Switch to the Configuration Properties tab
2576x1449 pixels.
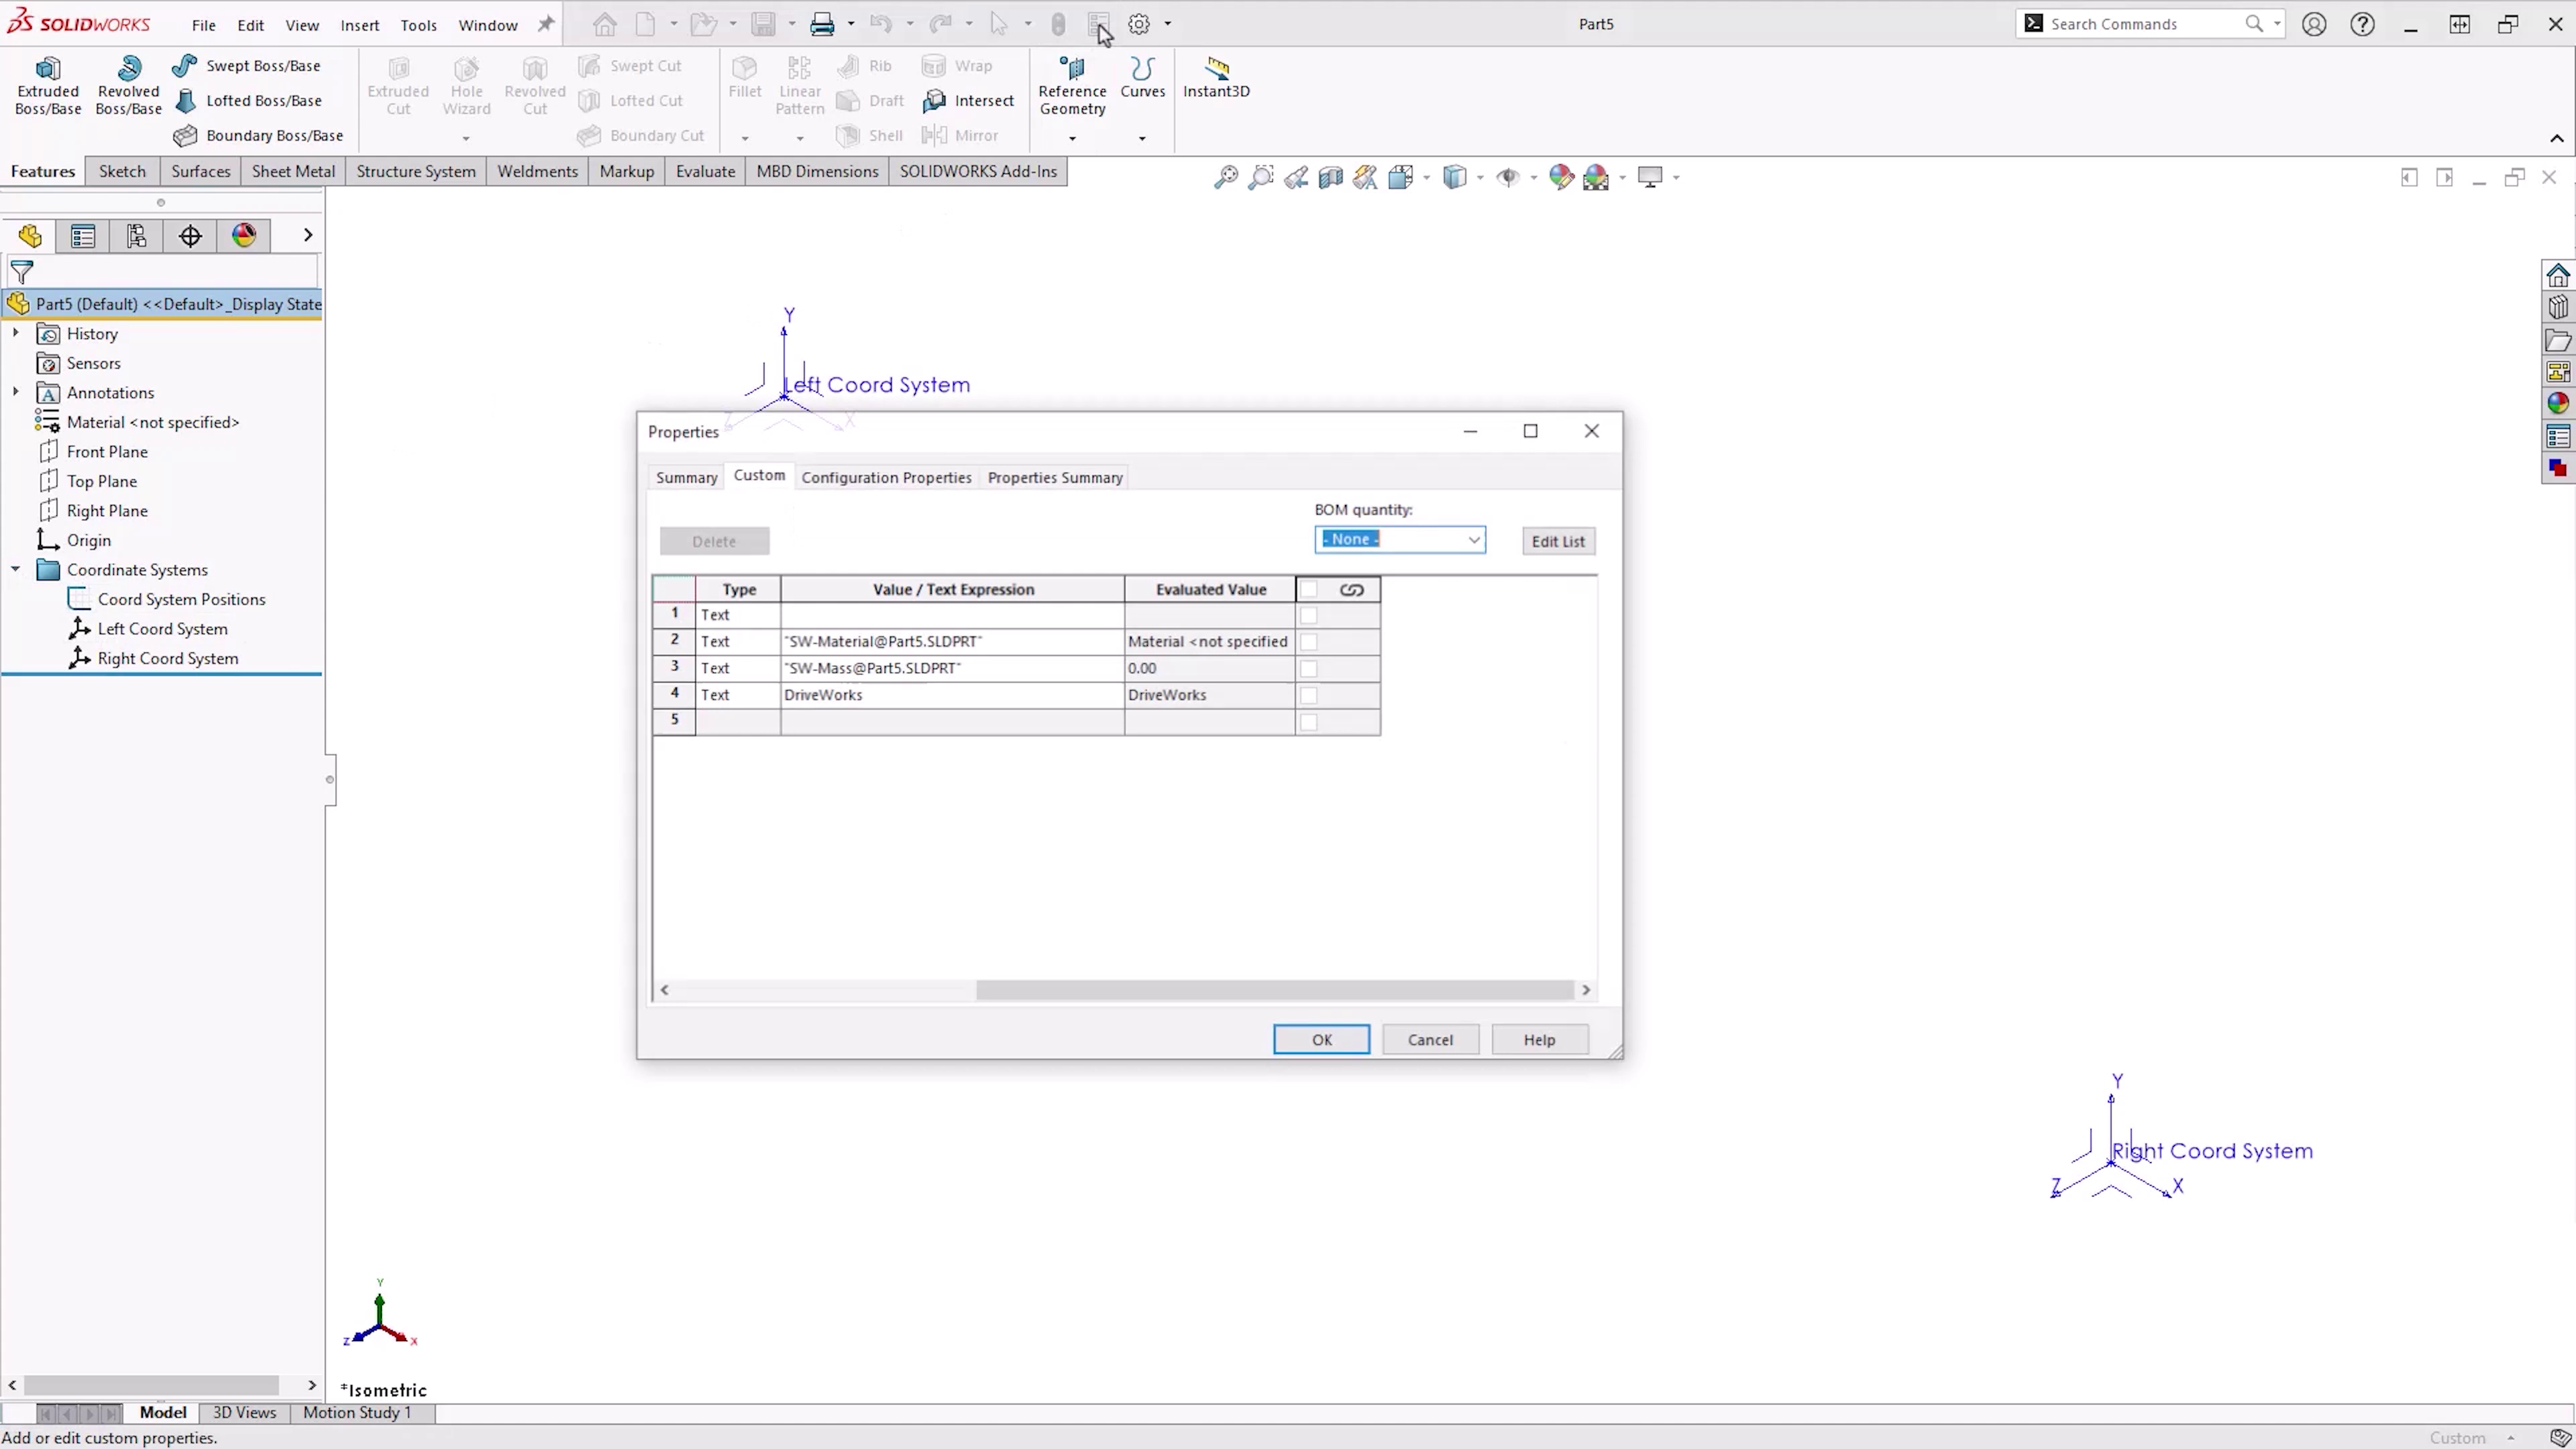click(885, 477)
